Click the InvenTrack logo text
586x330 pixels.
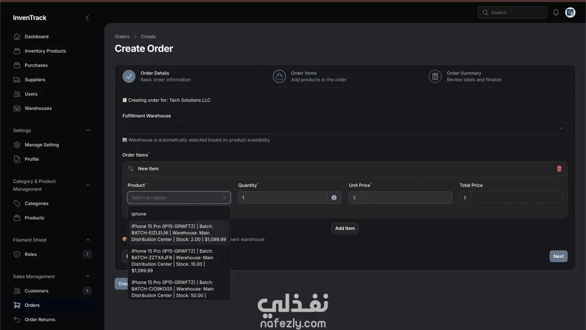pos(30,18)
